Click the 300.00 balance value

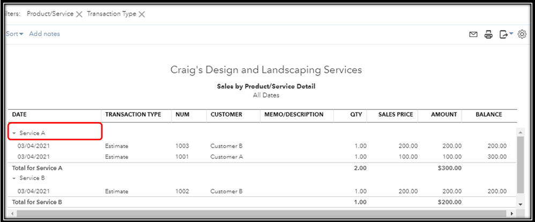click(497, 157)
